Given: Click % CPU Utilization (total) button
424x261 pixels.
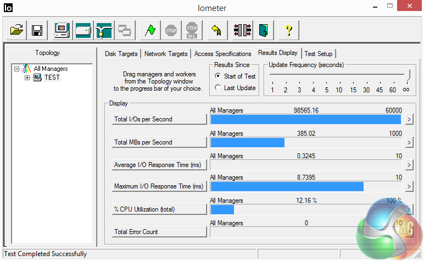Looking at the screenshot, I should [159, 209].
